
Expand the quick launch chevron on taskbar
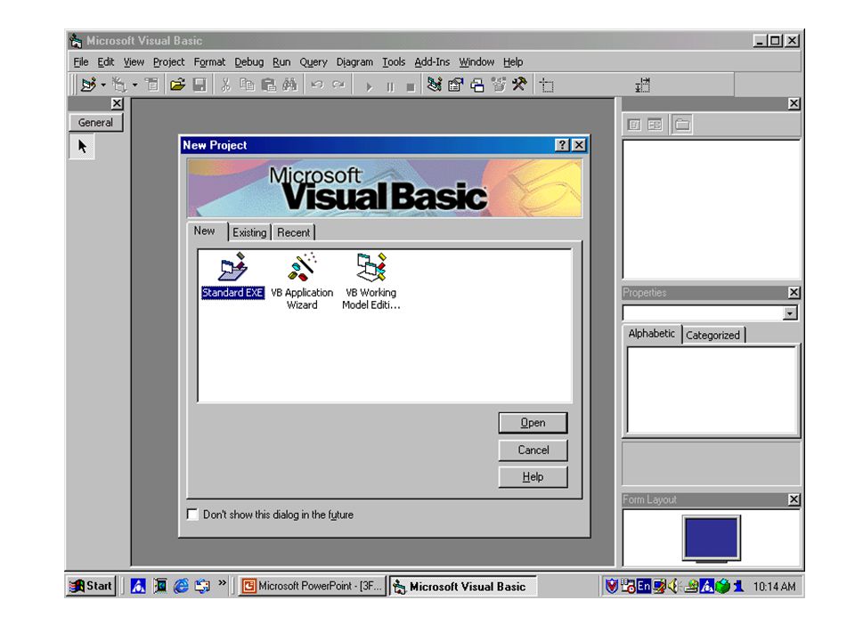point(222,582)
